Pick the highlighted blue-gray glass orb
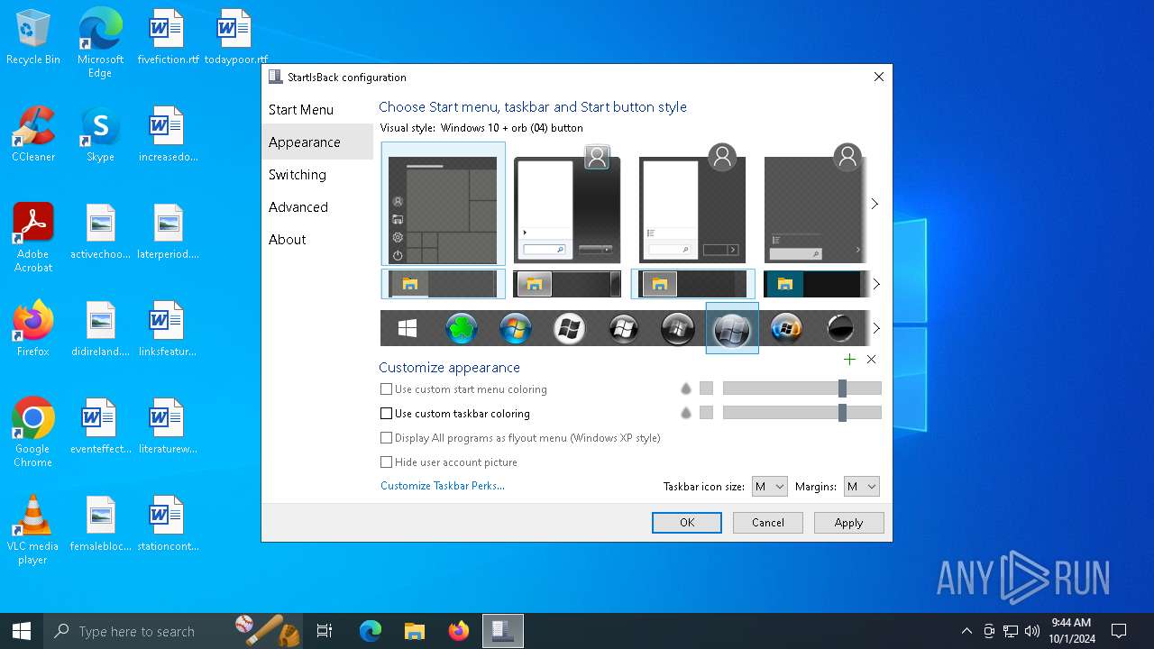Image resolution: width=1154 pixels, height=649 pixels. coord(732,329)
